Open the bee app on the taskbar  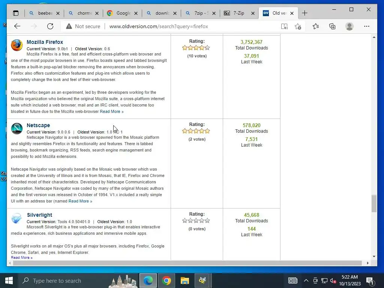[x=202, y=280]
